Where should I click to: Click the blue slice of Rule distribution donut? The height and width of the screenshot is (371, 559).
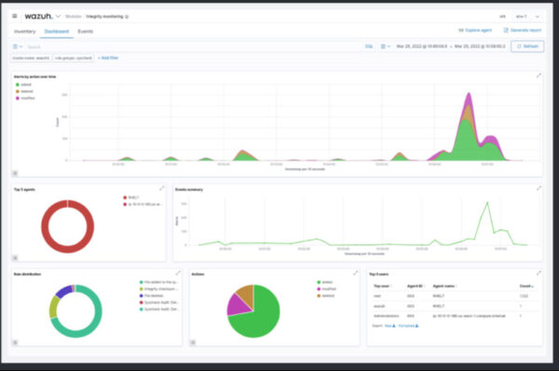coord(63,292)
